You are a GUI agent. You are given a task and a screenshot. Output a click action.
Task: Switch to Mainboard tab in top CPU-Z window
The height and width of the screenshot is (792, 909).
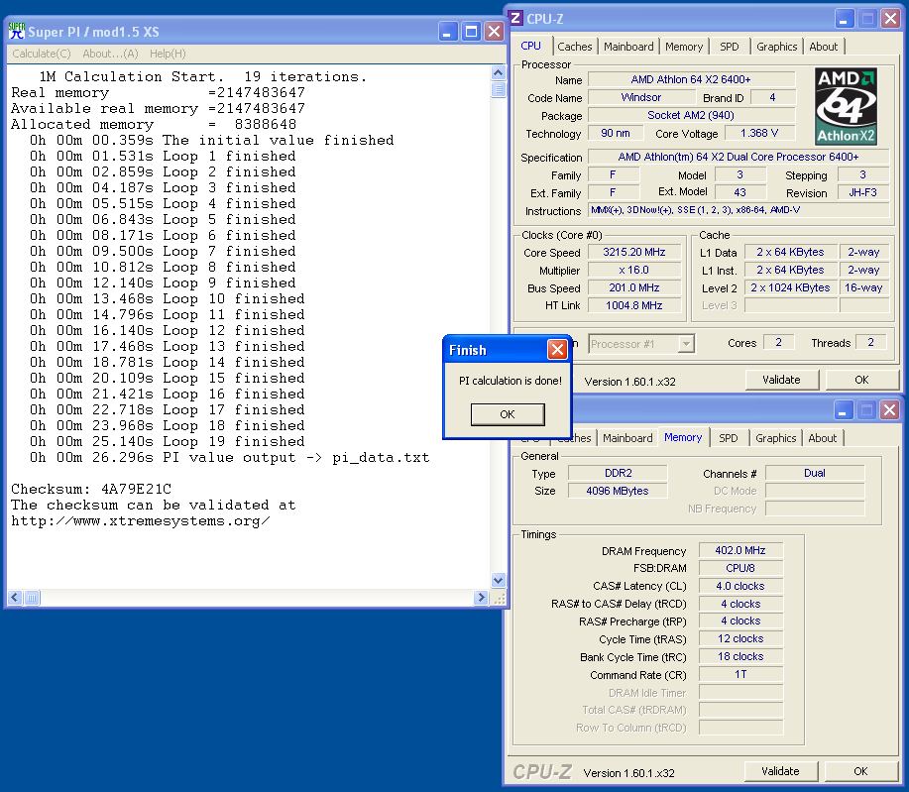628,47
